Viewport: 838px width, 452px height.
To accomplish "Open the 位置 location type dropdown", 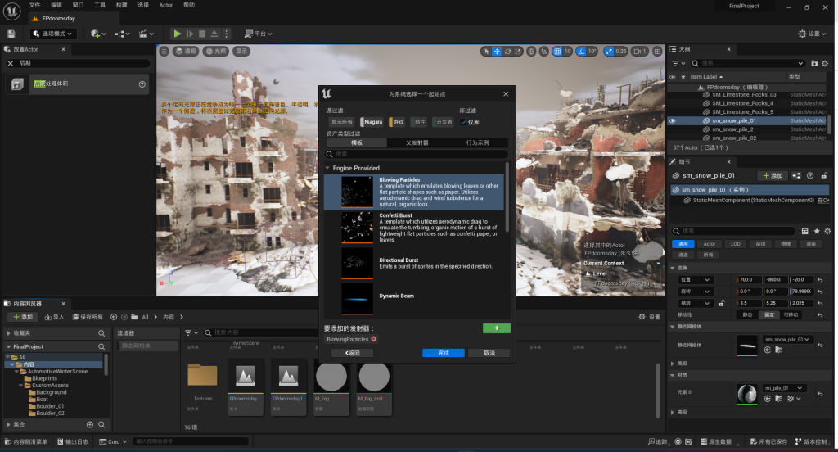I will coord(696,280).
